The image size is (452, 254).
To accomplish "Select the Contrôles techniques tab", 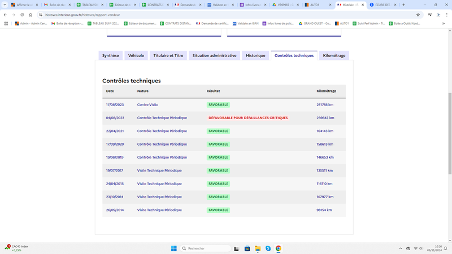I will [294, 55].
